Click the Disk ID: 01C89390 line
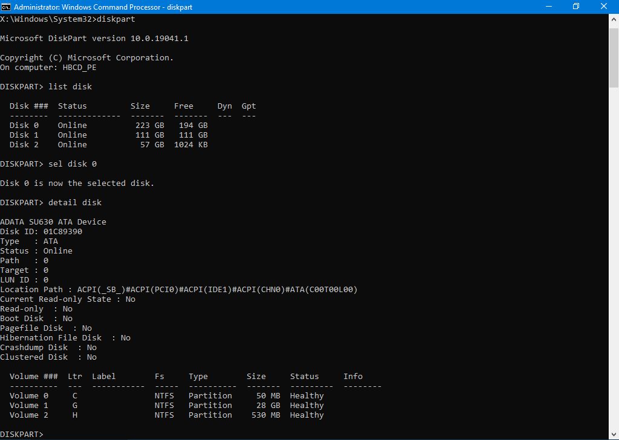Image resolution: width=619 pixels, height=440 pixels. (x=41, y=232)
